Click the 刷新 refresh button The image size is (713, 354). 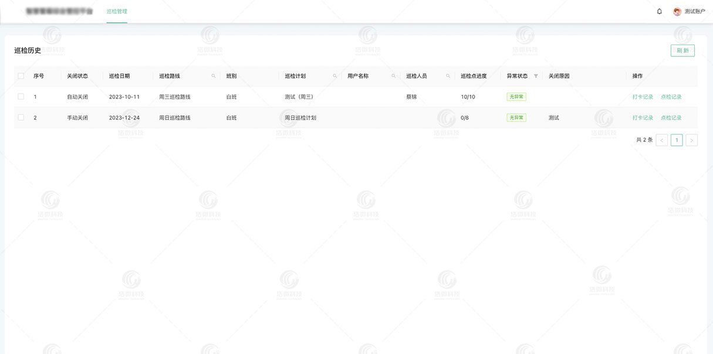pos(682,50)
